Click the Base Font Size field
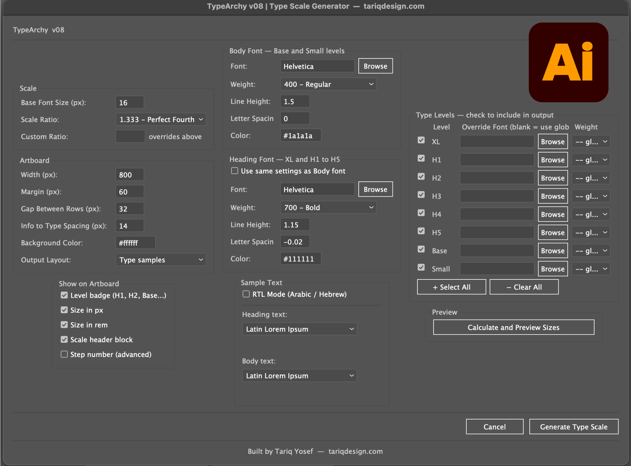The width and height of the screenshot is (631, 466). pos(130,103)
